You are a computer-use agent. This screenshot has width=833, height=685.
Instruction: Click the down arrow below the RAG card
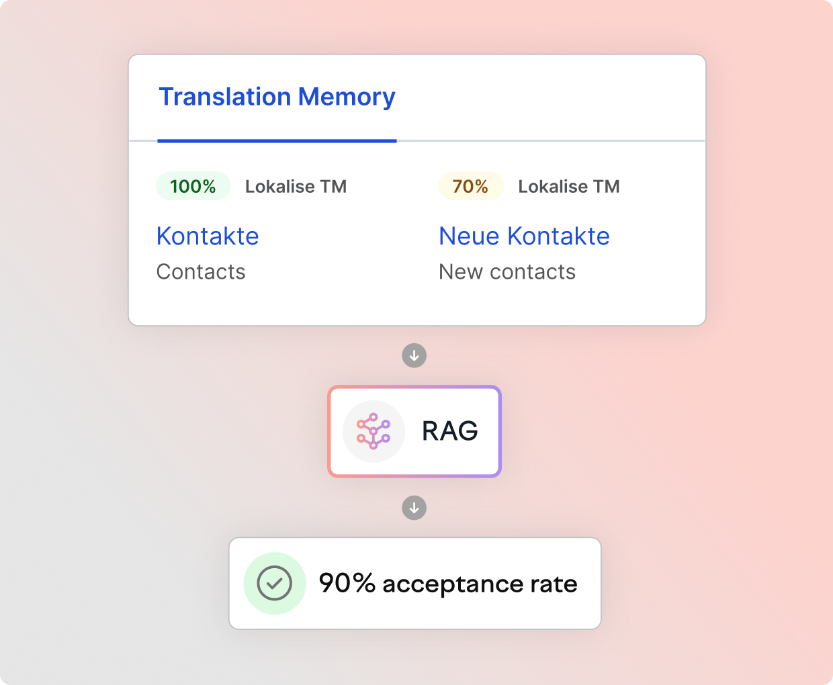pyautogui.click(x=414, y=508)
